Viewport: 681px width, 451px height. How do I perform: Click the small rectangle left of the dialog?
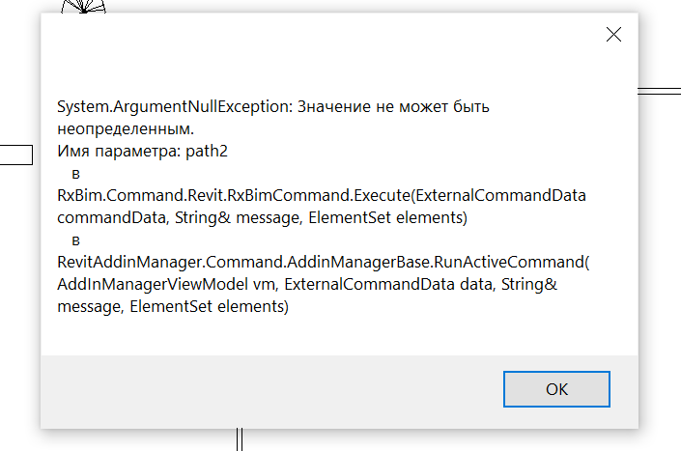click(16, 155)
